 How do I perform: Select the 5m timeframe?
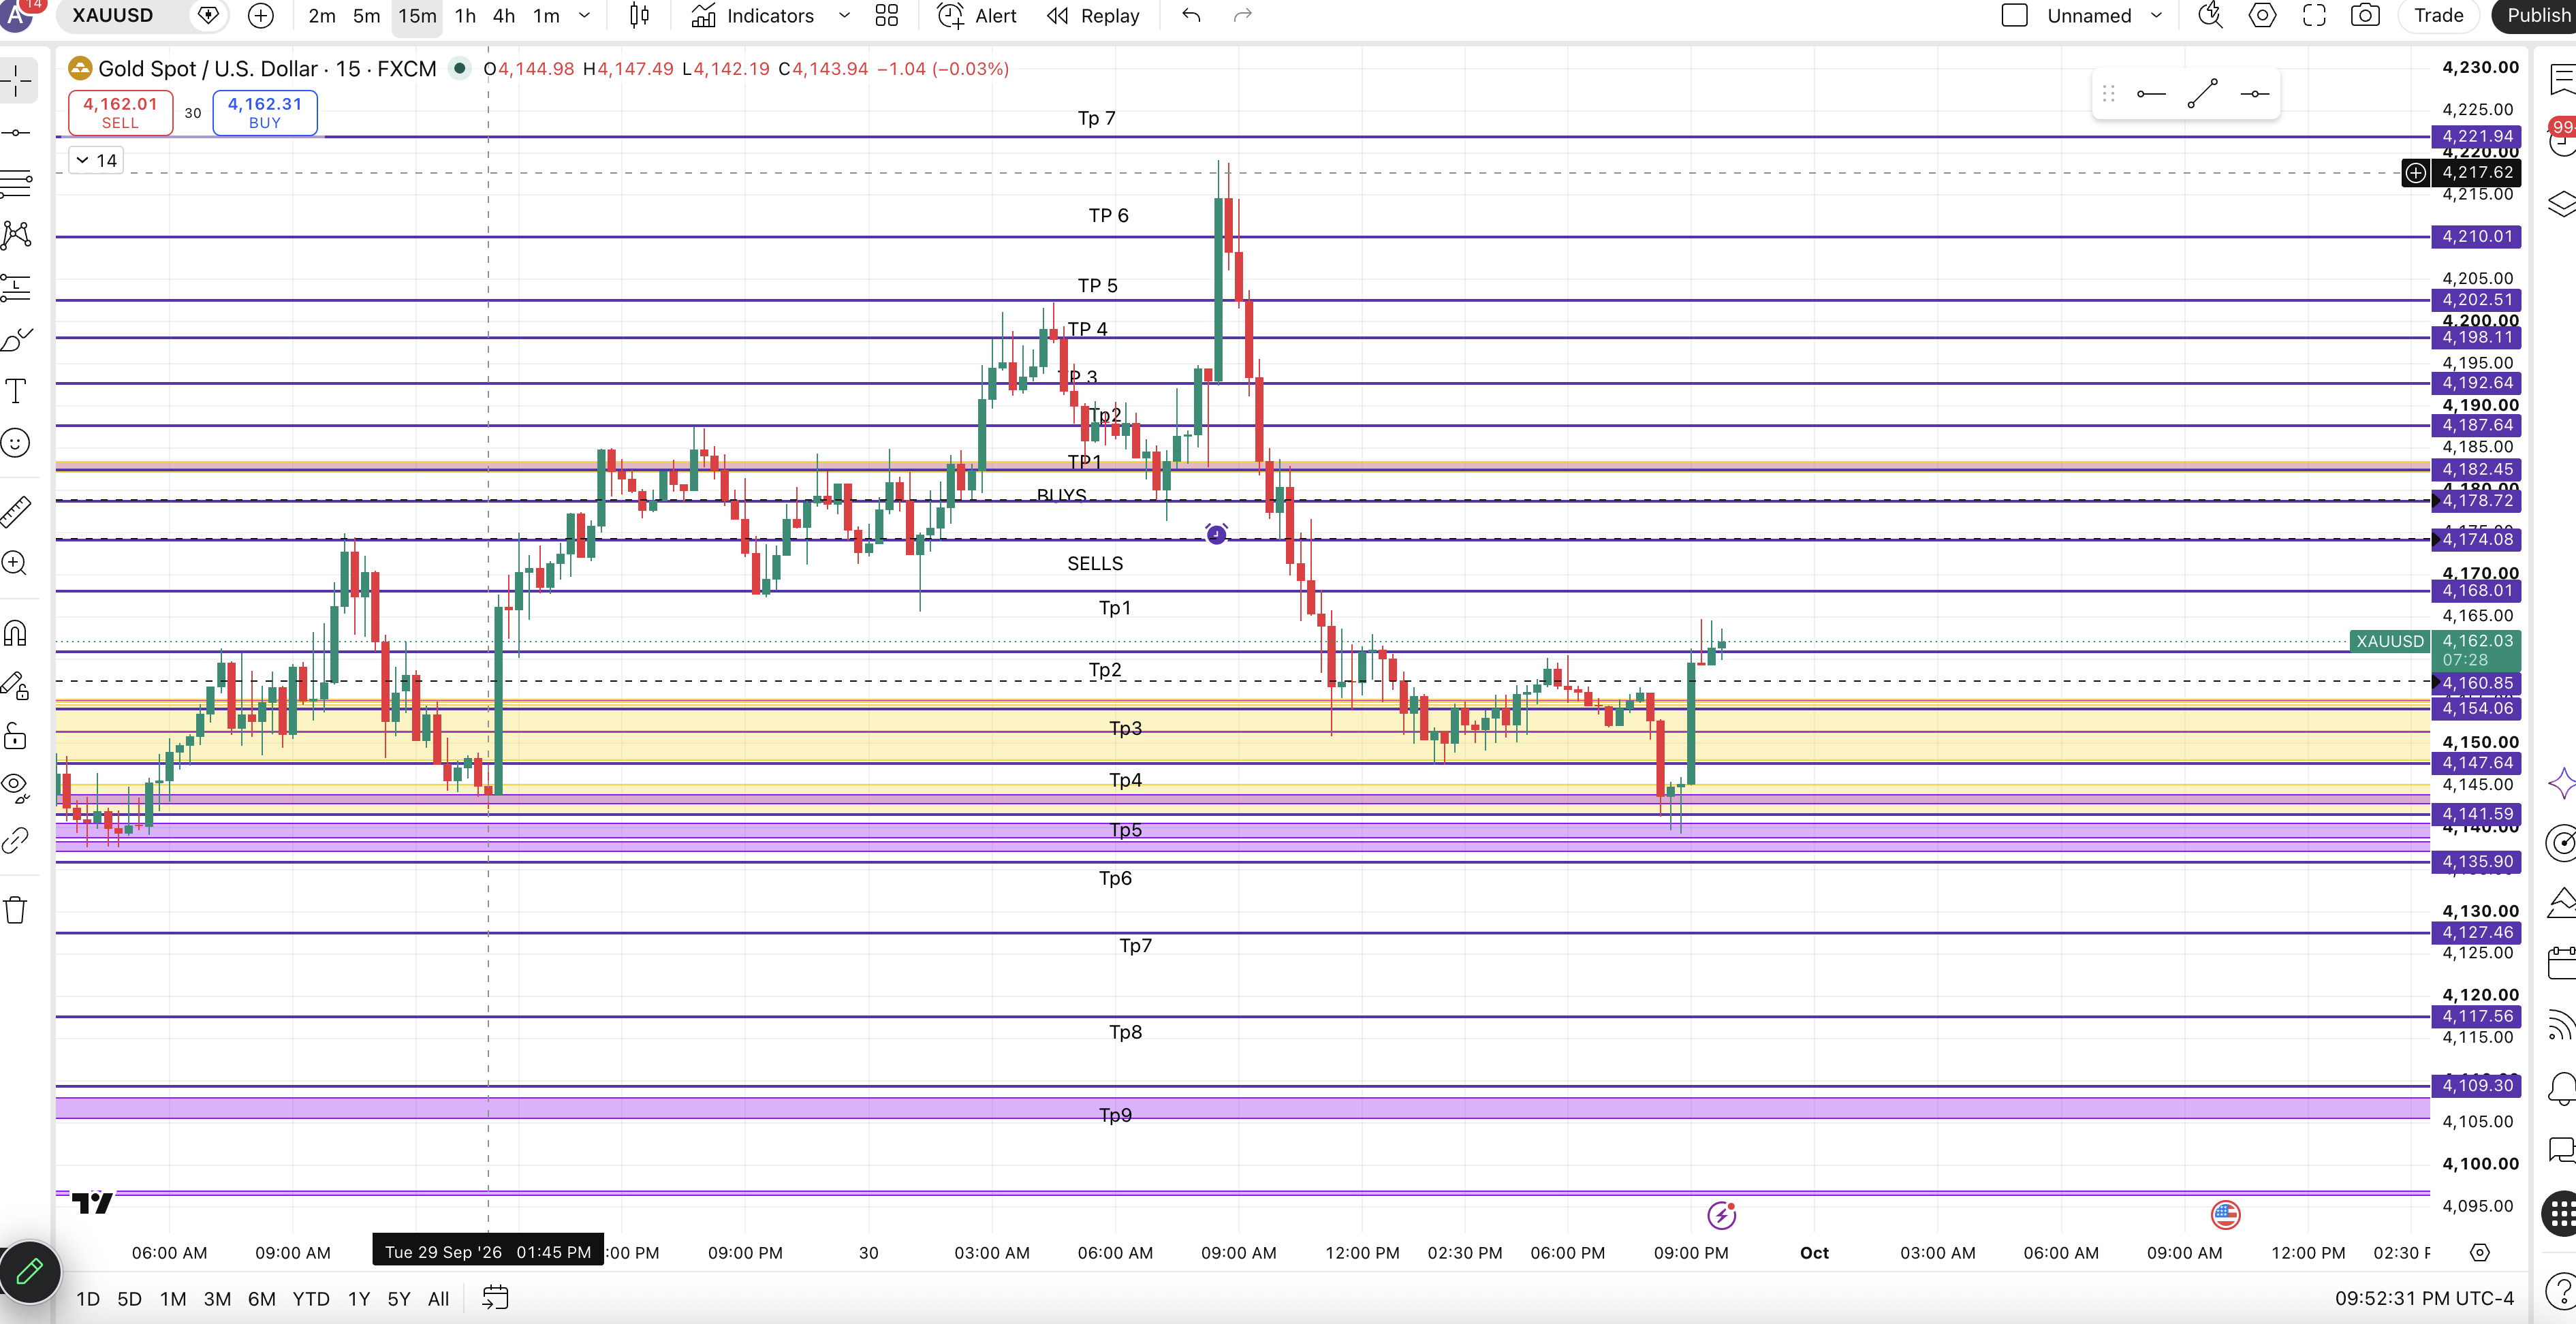click(367, 16)
